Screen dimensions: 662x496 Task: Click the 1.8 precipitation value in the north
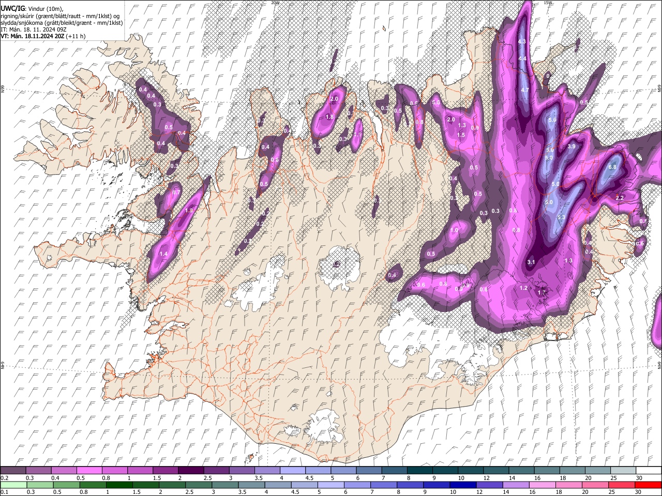coord(329,117)
